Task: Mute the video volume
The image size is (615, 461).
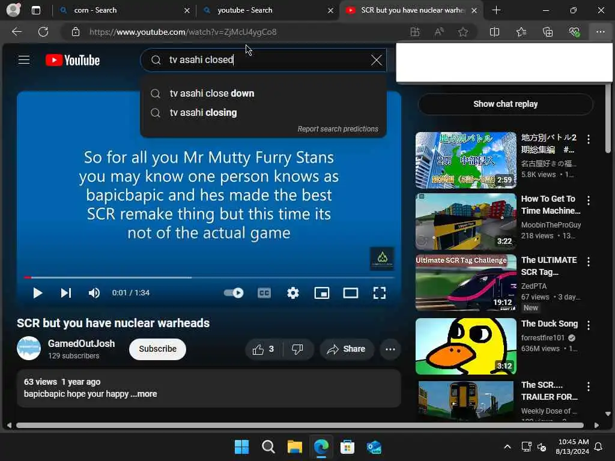Action: pos(94,293)
